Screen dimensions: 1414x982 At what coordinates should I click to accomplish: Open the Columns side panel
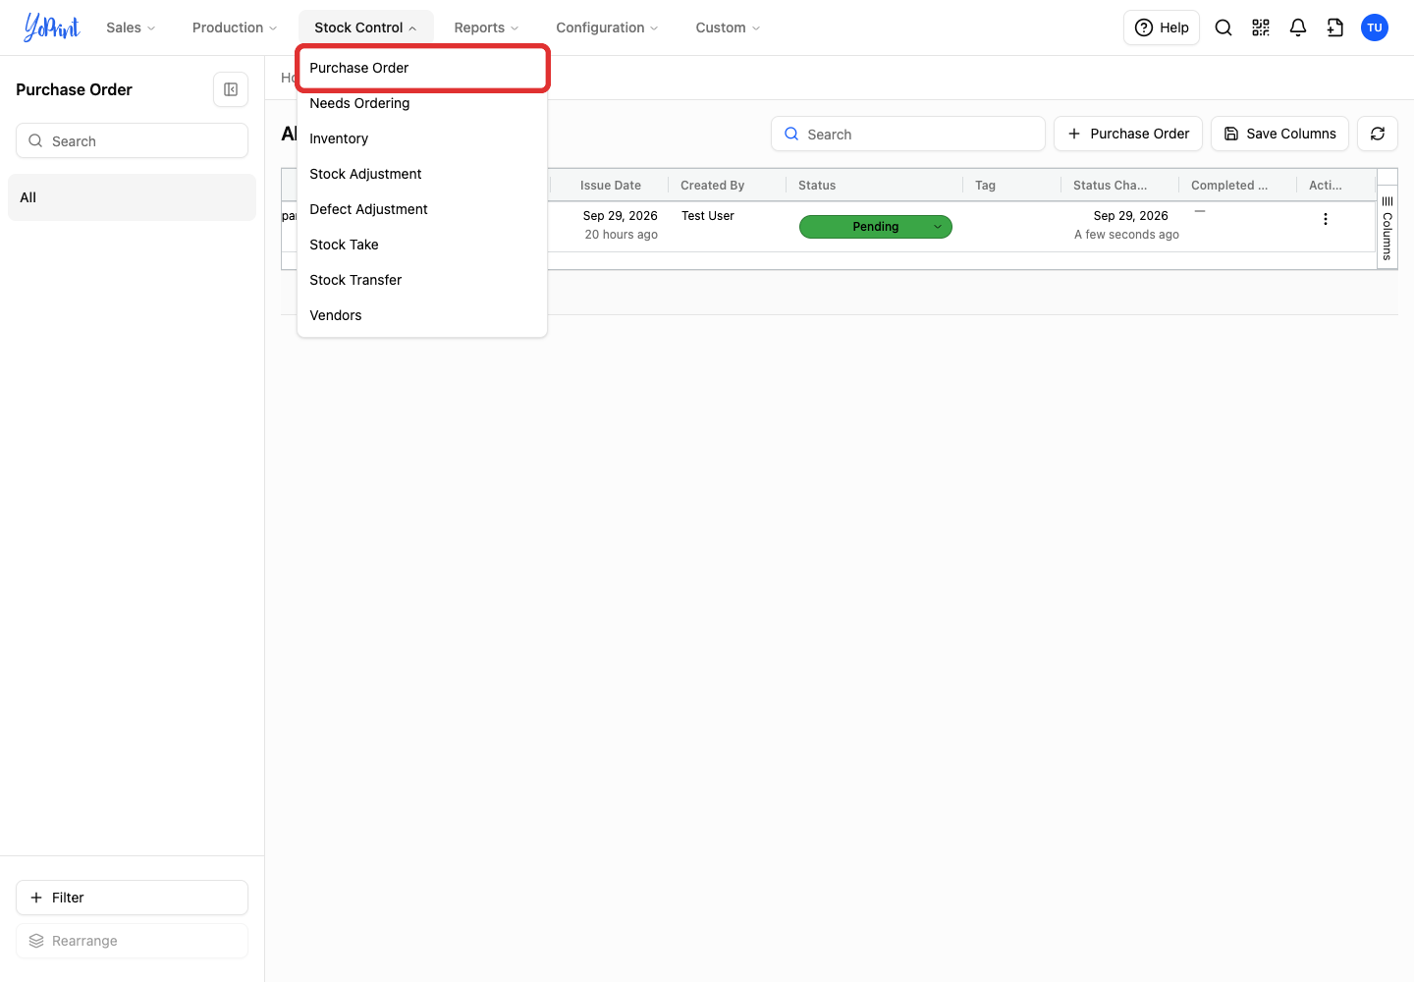click(1387, 228)
